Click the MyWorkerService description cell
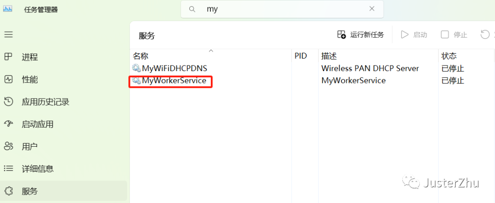This screenshot has width=495, height=203. tap(353, 81)
